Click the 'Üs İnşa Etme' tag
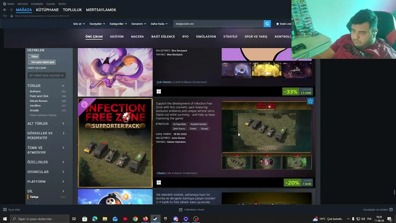Viewport: 396px width, 223px height. [179, 124]
